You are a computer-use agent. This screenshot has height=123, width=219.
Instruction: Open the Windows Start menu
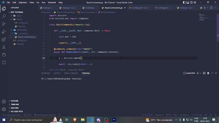[4, 120]
